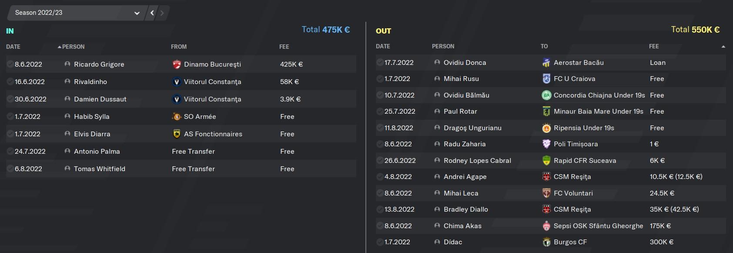Go to next season with right chevron

click(162, 13)
